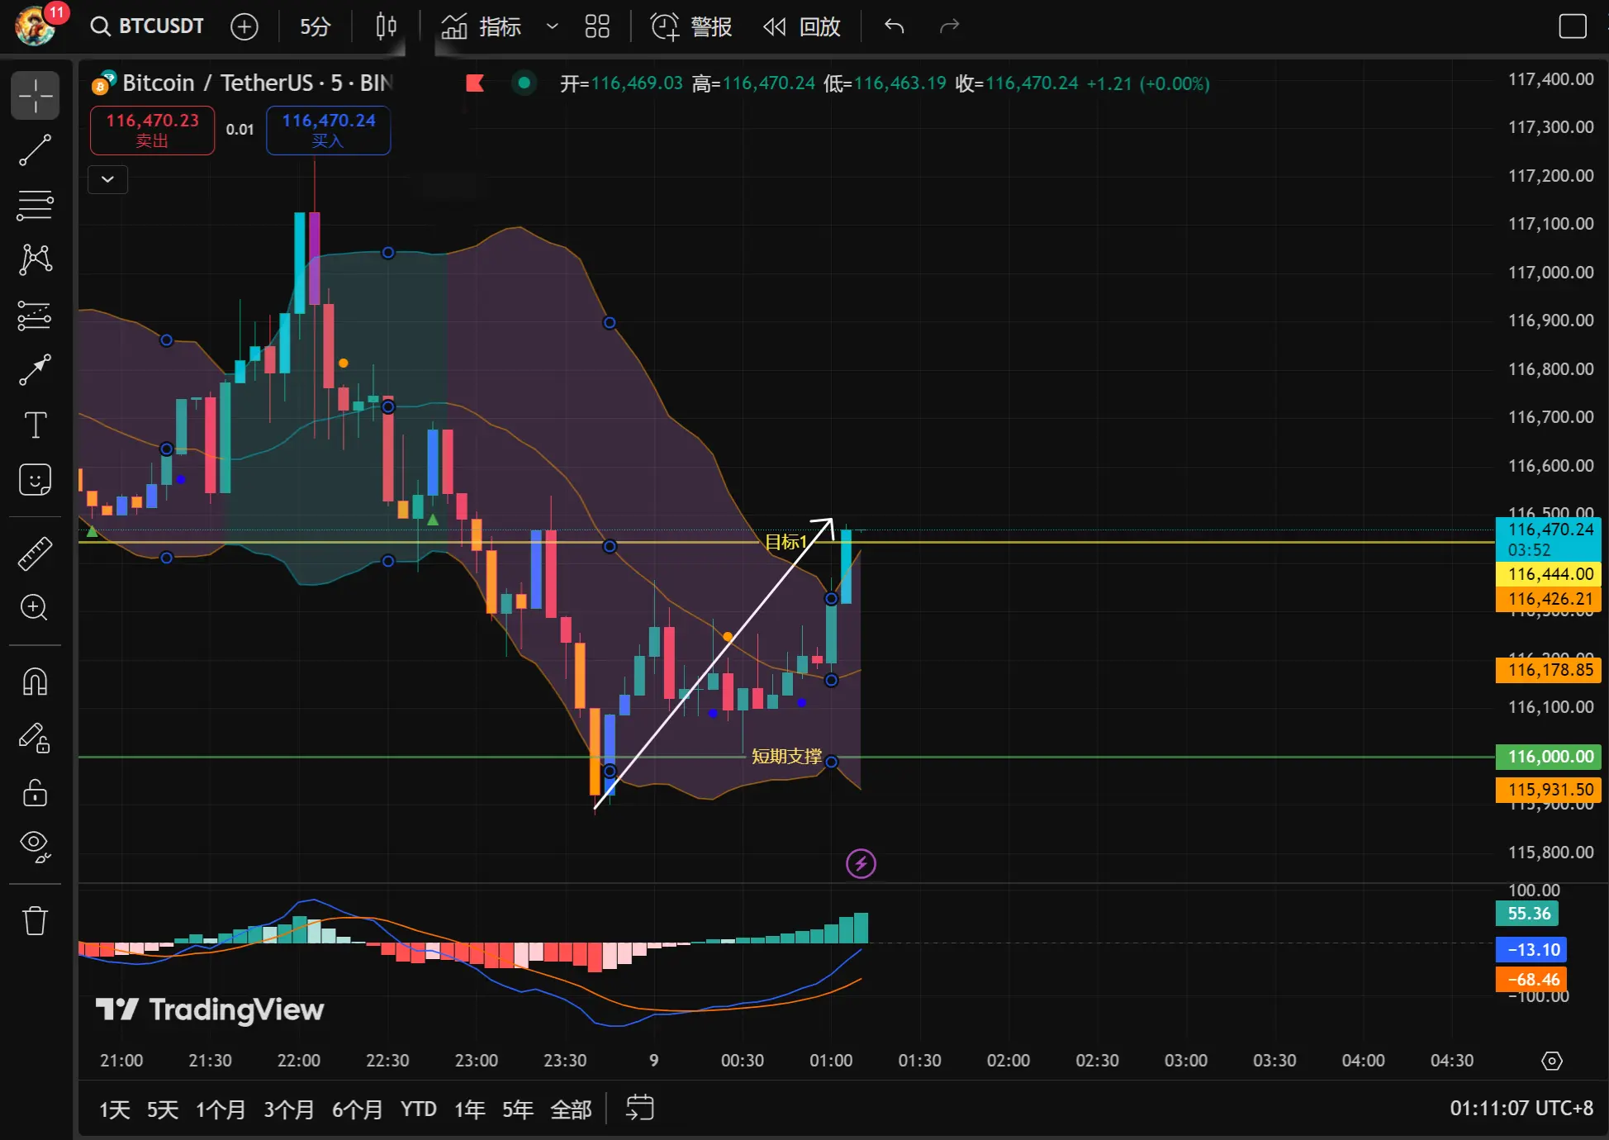The height and width of the screenshot is (1140, 1609).
Task: Select the 5年 date range
Action: [518, 1109]
